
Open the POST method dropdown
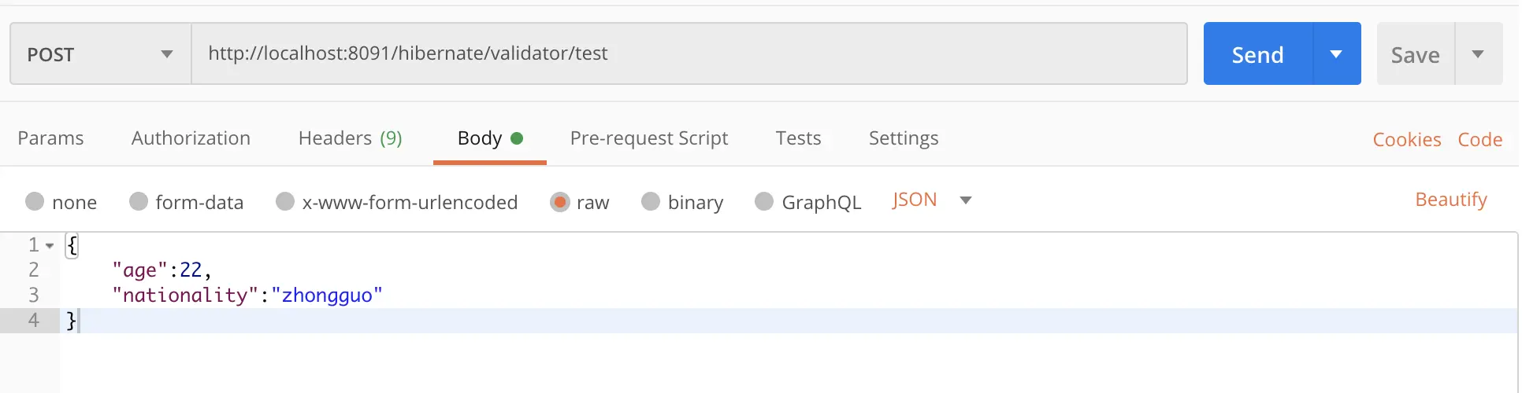(x=100, y=54)
